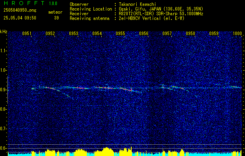Click the 0955 time marker

120,33
